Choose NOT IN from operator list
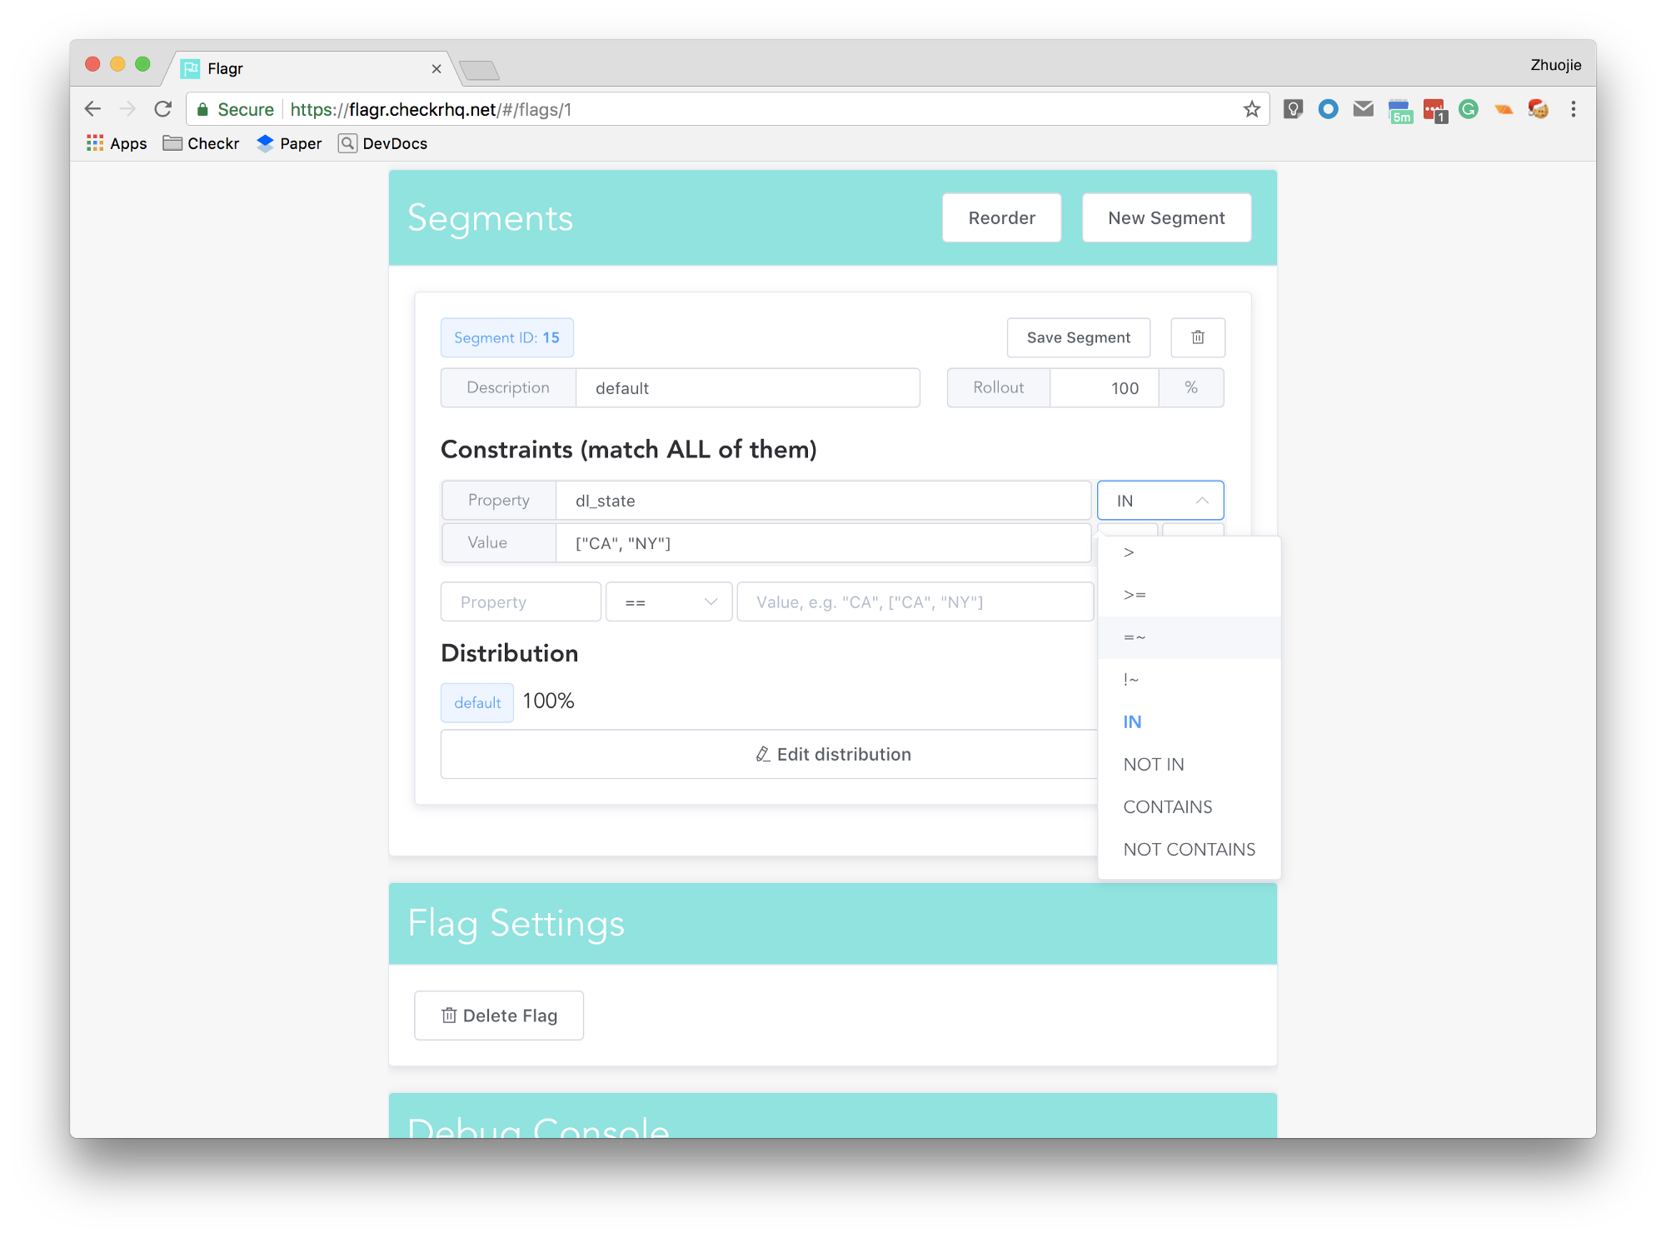Screen dimensions: 1666x1238 click(x=1153, y=764)
